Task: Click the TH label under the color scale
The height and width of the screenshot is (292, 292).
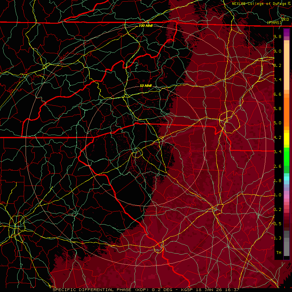Action: pyautogui.click(x=279, y=253)
